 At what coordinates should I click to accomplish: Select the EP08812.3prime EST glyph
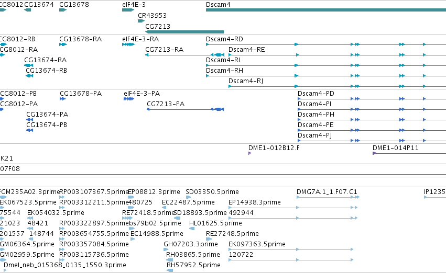point(131,197)
